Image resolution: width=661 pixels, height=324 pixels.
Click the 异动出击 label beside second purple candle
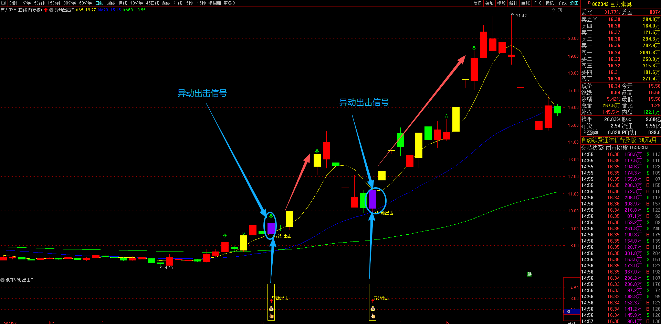pos(385,213)
